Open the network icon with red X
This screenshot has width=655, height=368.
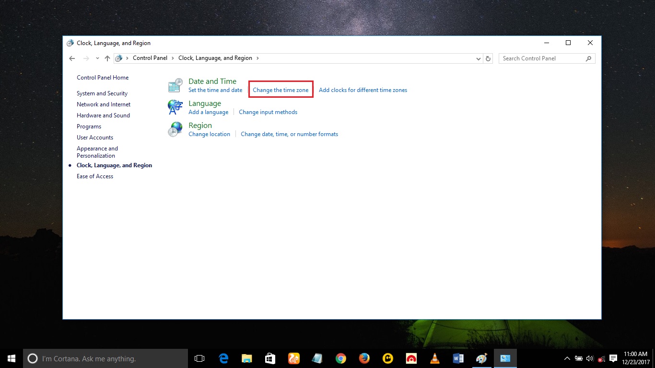click(601, 358)
